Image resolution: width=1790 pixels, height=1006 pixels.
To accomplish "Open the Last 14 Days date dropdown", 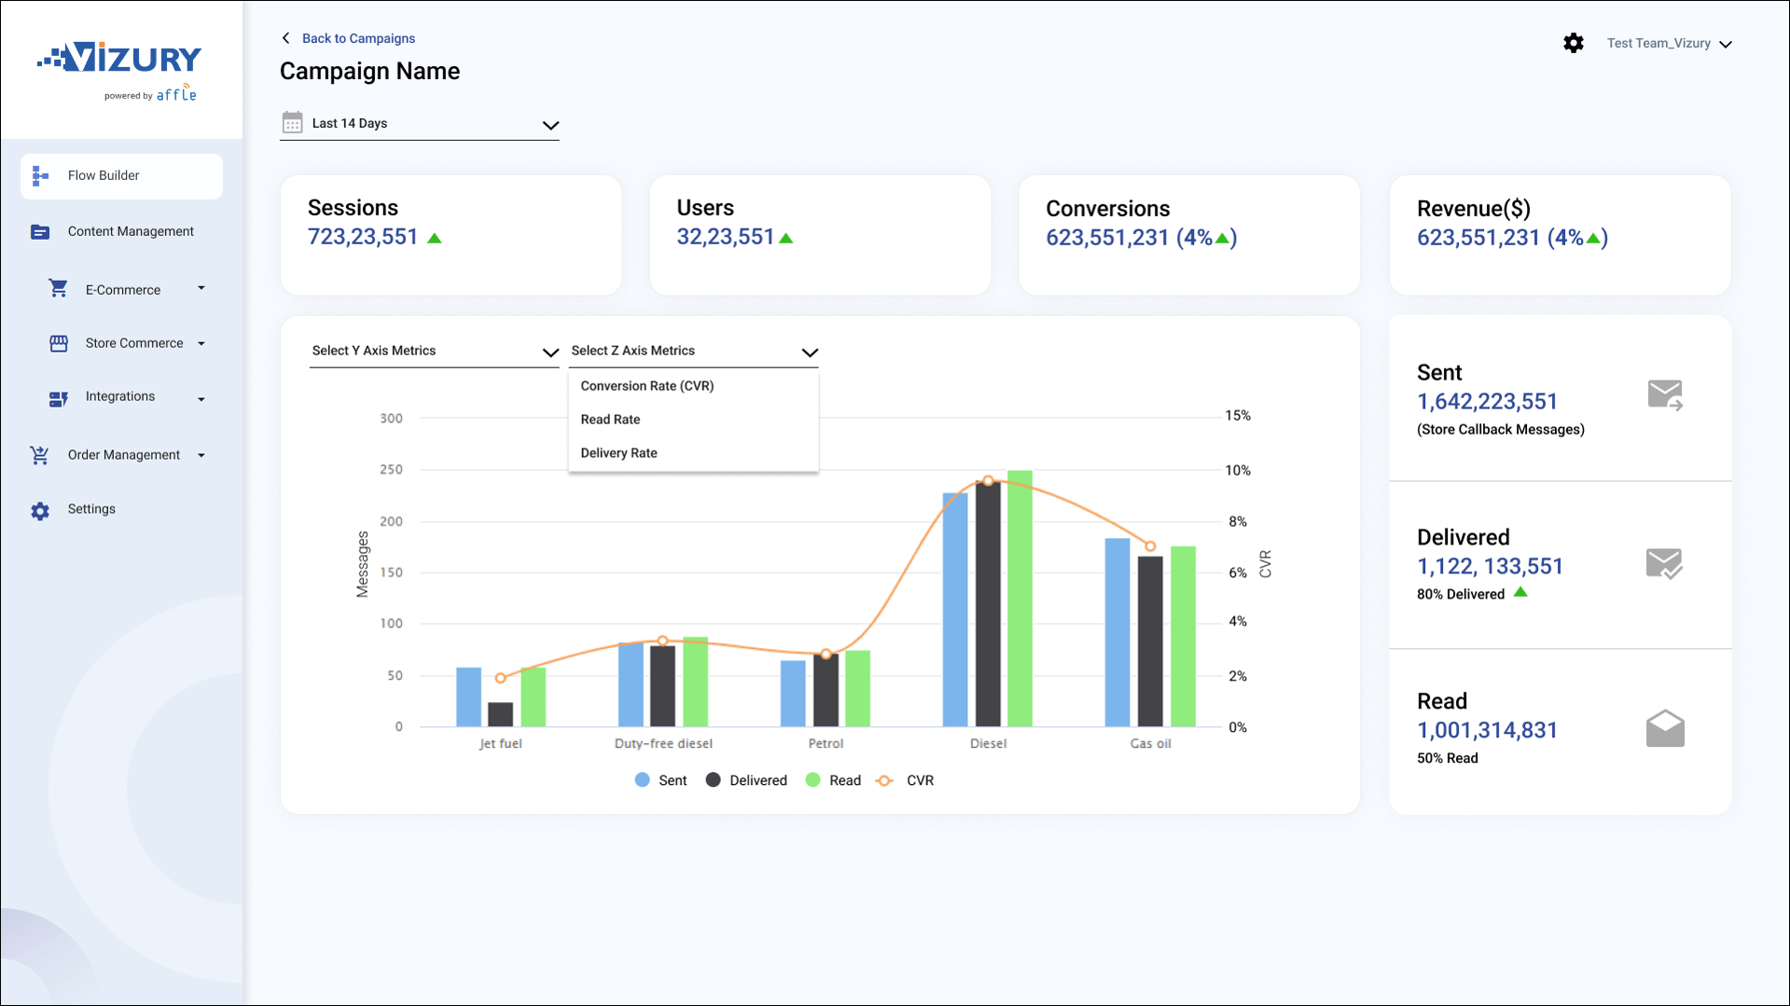I will (420, 124).
